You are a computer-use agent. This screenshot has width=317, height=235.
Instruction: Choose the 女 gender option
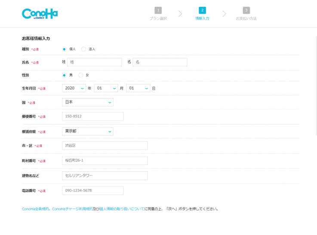[80, 75]
